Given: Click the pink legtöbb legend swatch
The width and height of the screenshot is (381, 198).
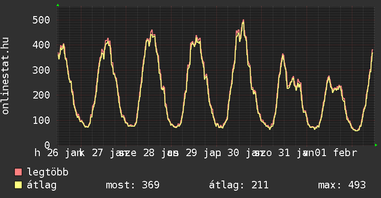Looking at the screenshot, I should [18, 172].
